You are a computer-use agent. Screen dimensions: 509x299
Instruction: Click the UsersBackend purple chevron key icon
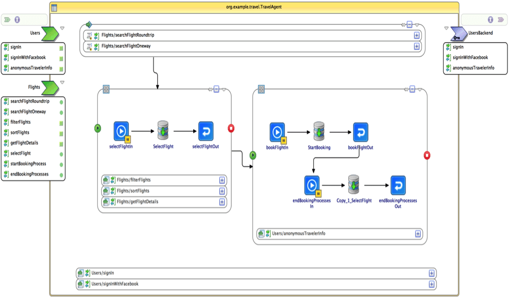point(459,34)
